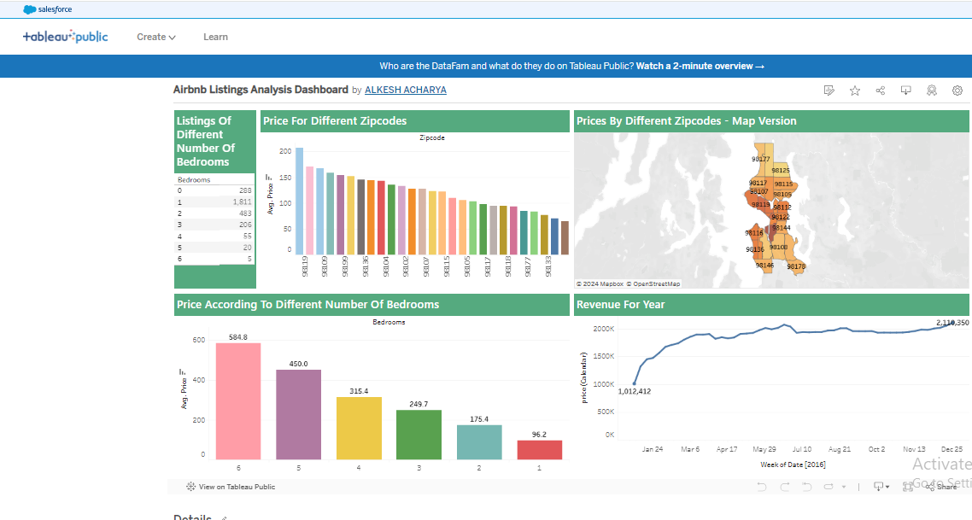This screenshot has height=520, width=972.
Task: Click the share icon beside the star
Action: (x=881, y=91)
